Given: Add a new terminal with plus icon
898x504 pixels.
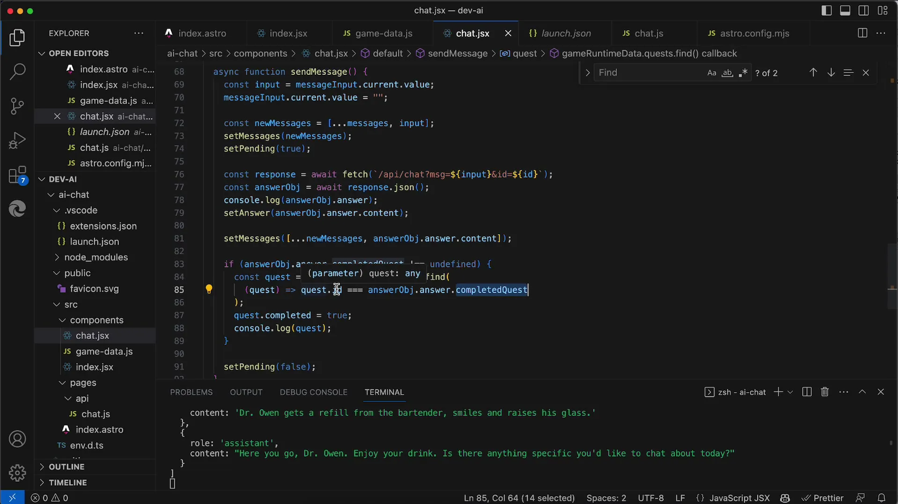Looking at the screenshot, I should (x=778, y=392).
